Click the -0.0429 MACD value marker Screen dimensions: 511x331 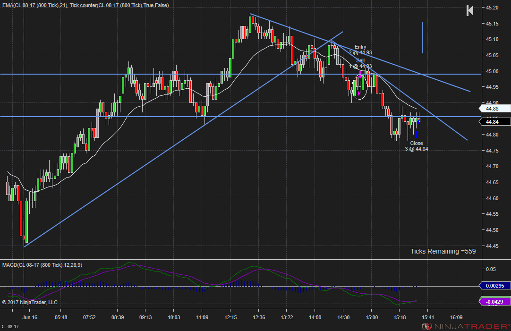(494, 302)
